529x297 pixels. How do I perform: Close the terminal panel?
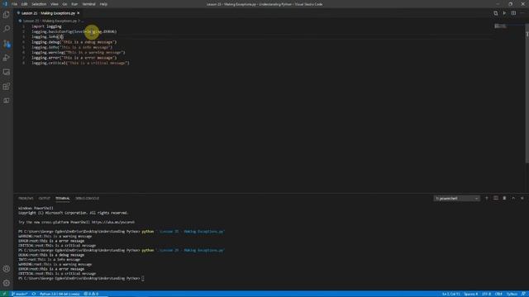522,198
